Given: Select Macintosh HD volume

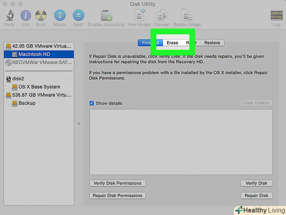Looking at the screenshot, I should click(x=39, y=54).
